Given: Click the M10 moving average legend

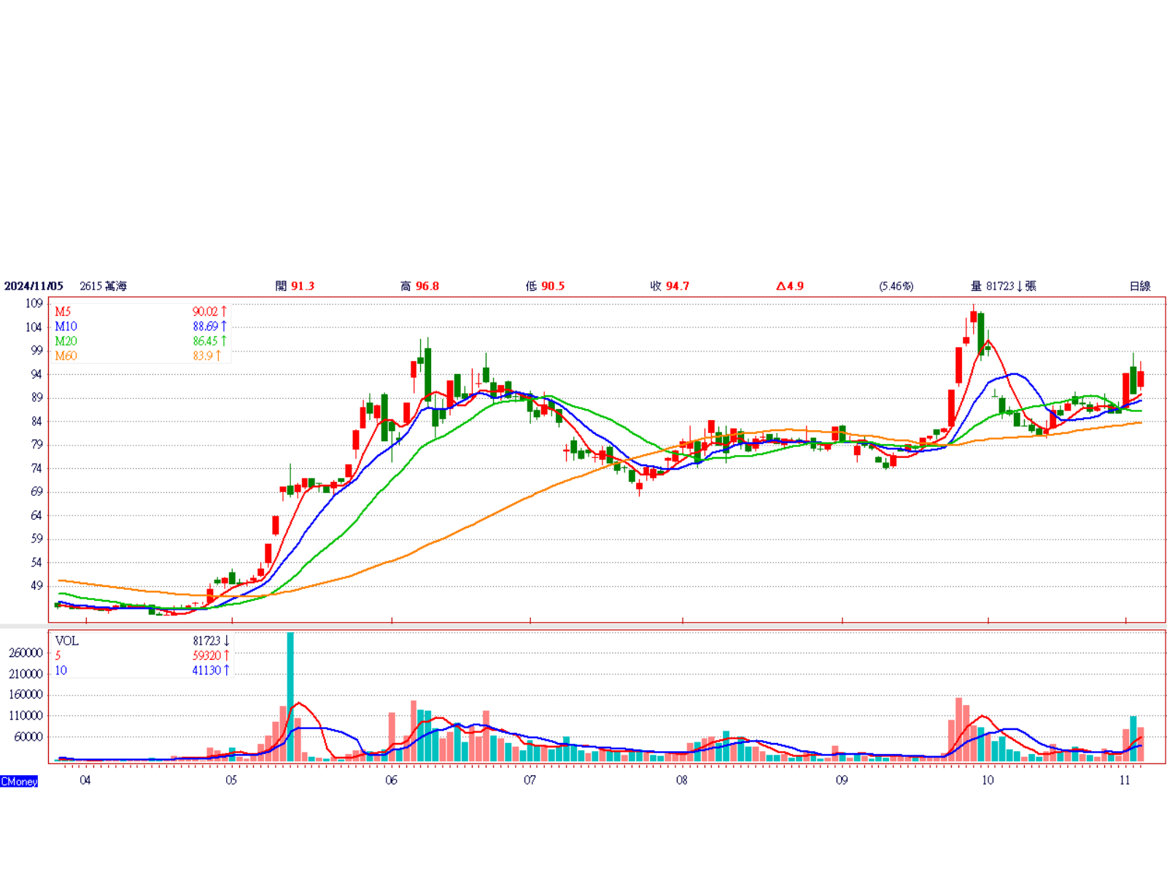Looking at the screenshot, I should [x=66, y=326].
